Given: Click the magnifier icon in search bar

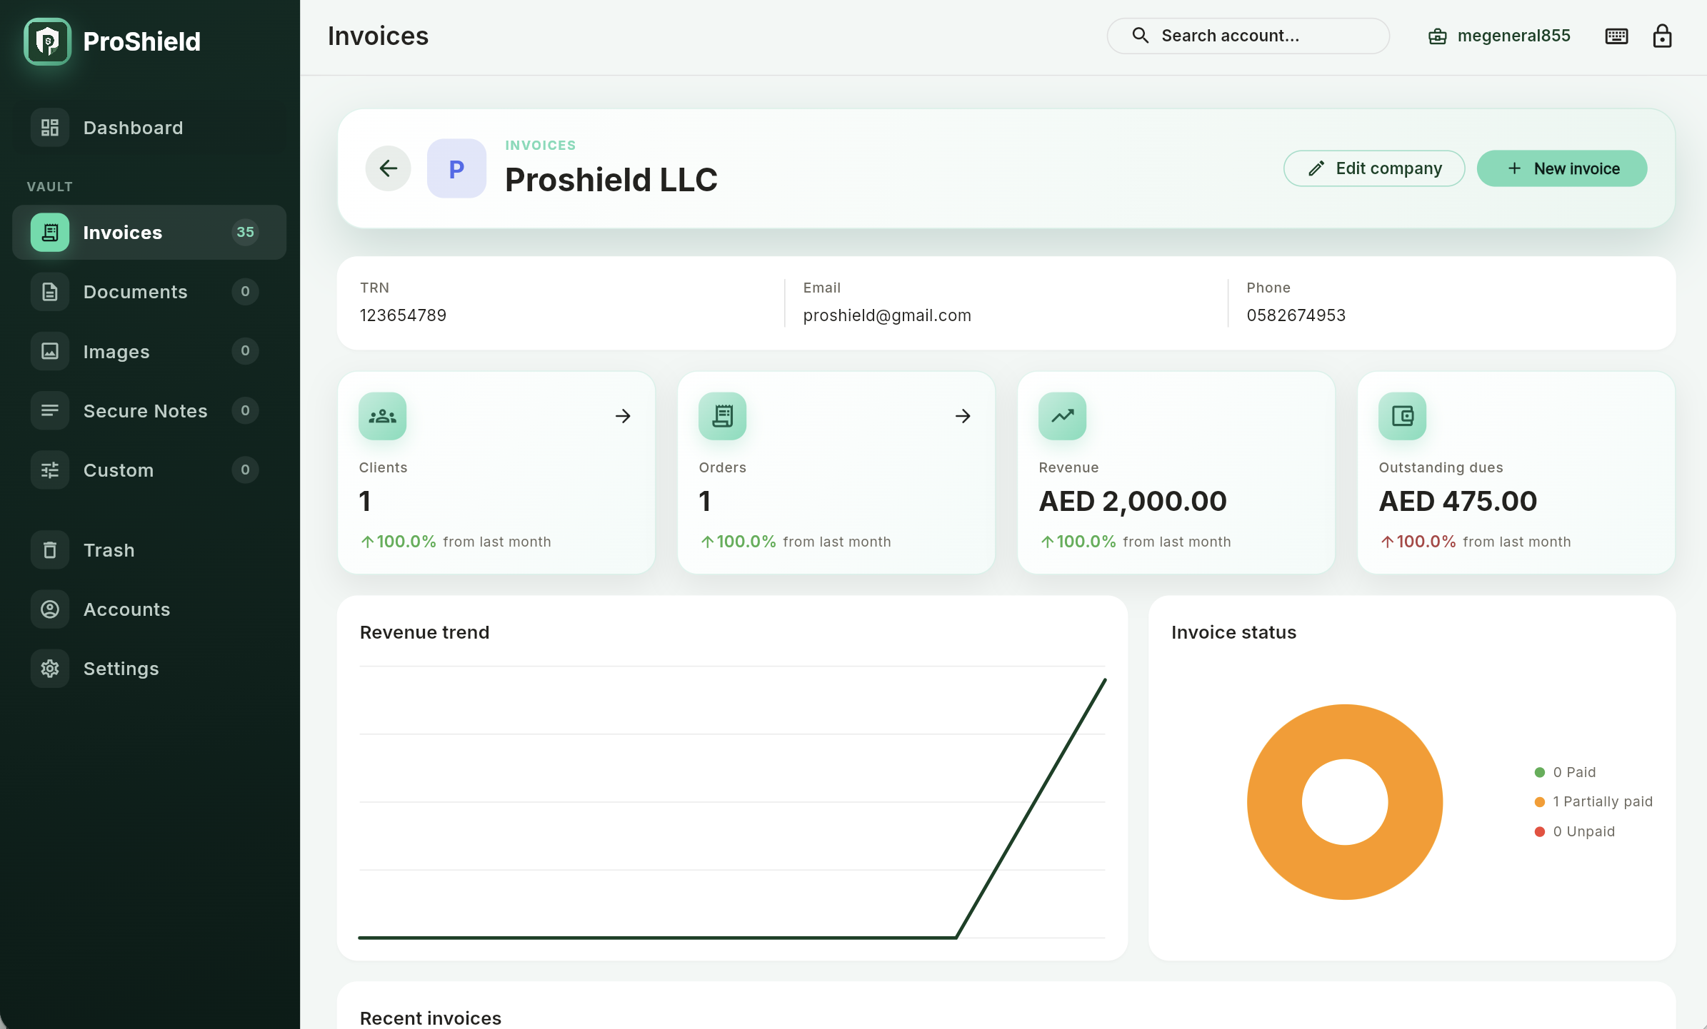Looking at the screenshot, I should 1141,36.
